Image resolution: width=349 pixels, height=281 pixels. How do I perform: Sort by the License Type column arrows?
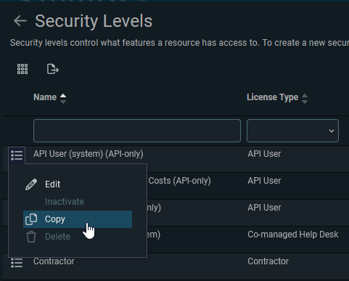pos(305,98)
